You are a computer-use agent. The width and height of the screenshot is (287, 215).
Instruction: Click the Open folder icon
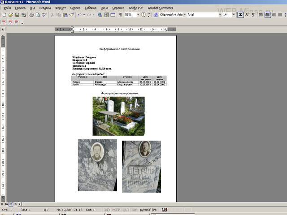pyautogui.click(x=11, y=15)
